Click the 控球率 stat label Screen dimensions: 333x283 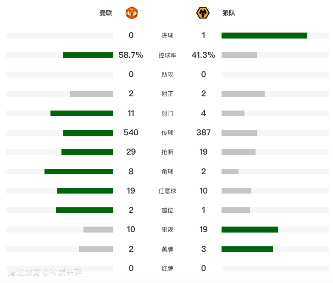167,55
